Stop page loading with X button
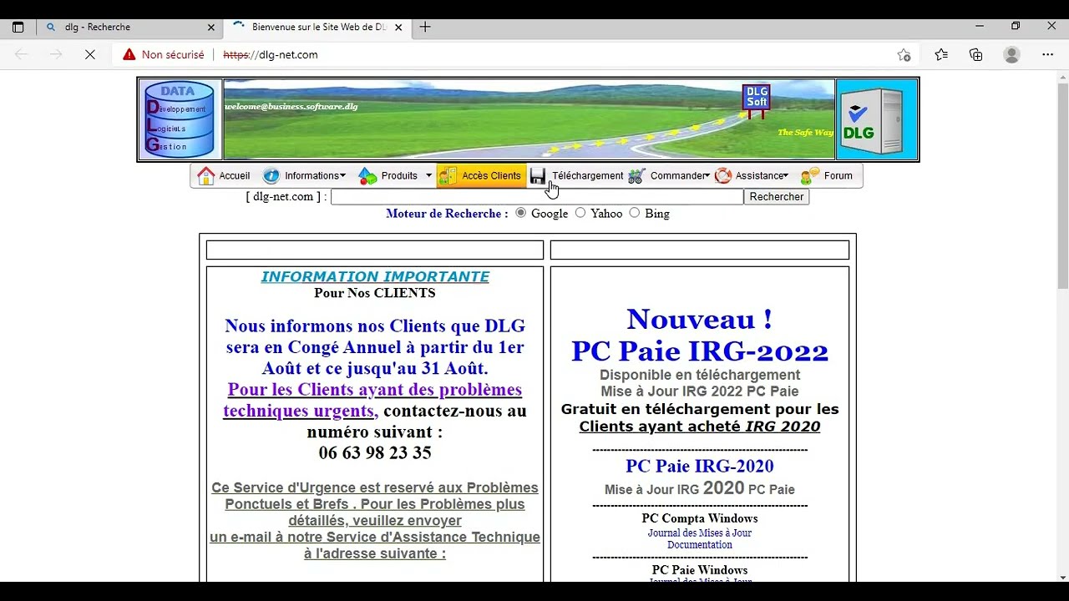The height and width of the screenshot is (601, 1069). click(x=90, y=54)
